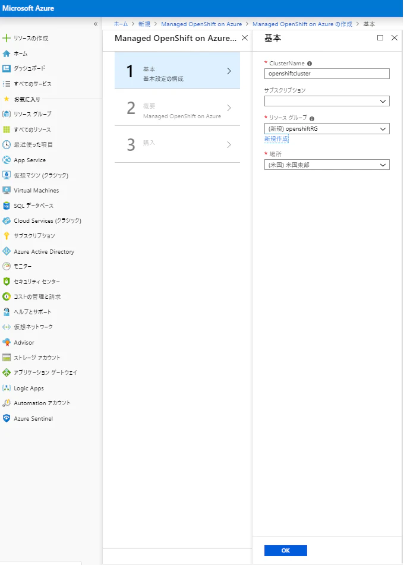Viewport: 404px width, 565px height.
Task: Click the App Service icon
Action: 6,160
